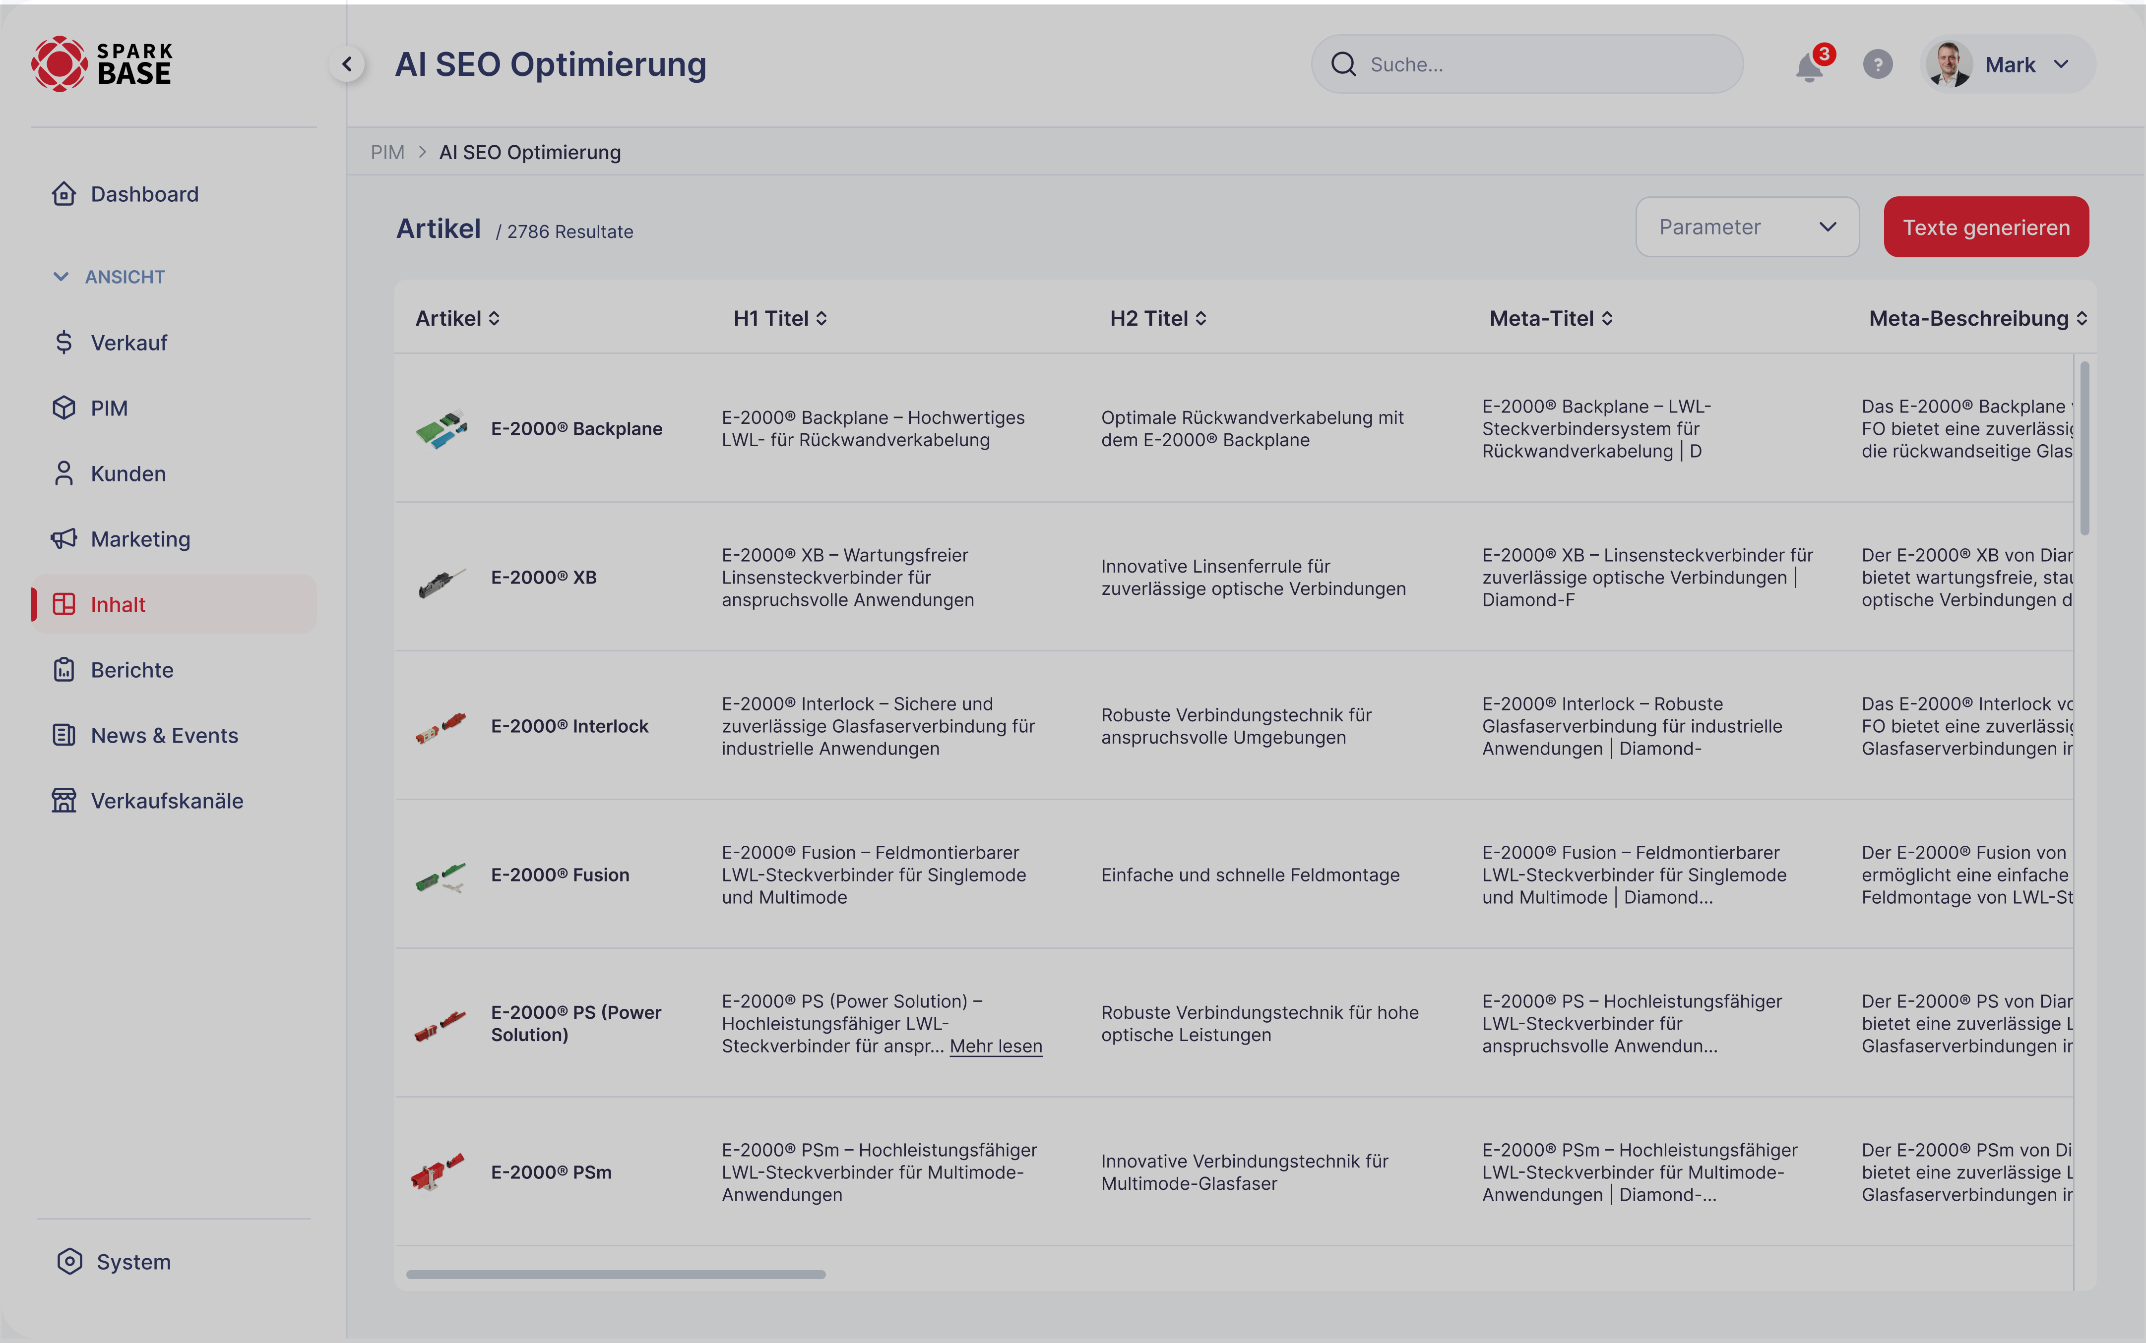The width and height of the screenshot is (2146, 1343).
Task: Click the search magnifier icon
Action: (1343, 64)
